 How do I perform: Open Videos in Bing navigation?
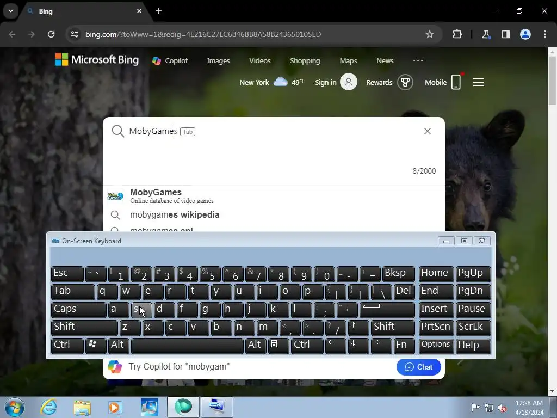click(x=260, y=61)
